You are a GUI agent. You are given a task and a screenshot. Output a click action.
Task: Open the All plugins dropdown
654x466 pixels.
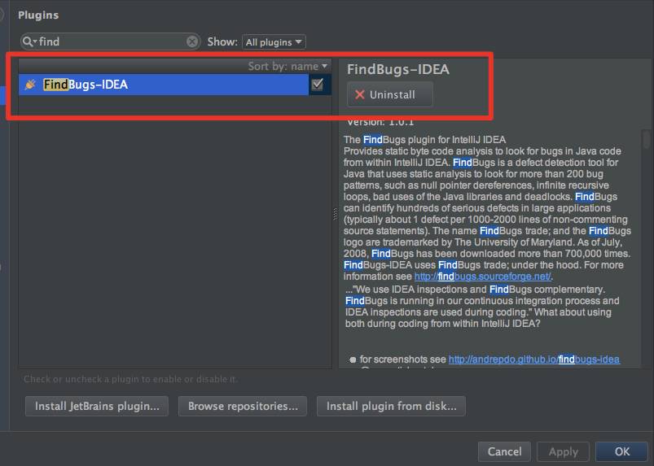pos(274,42)
